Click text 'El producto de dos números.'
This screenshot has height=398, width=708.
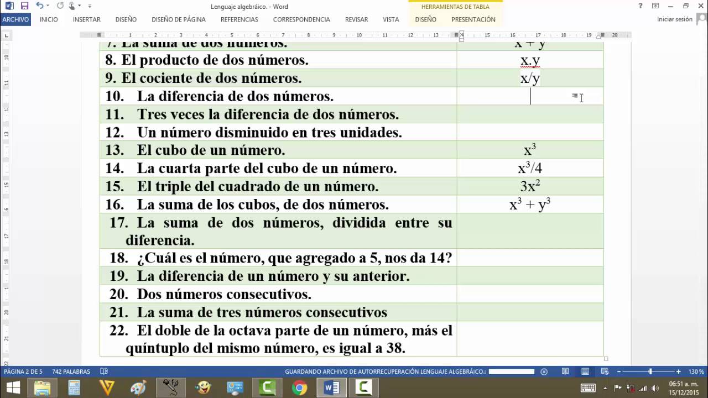pos(215,60)
